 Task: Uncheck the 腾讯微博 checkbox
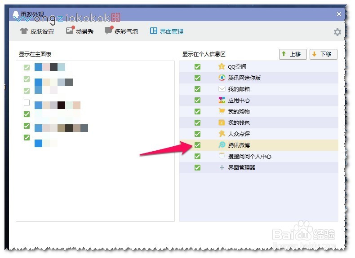click(x=197, y=145)
